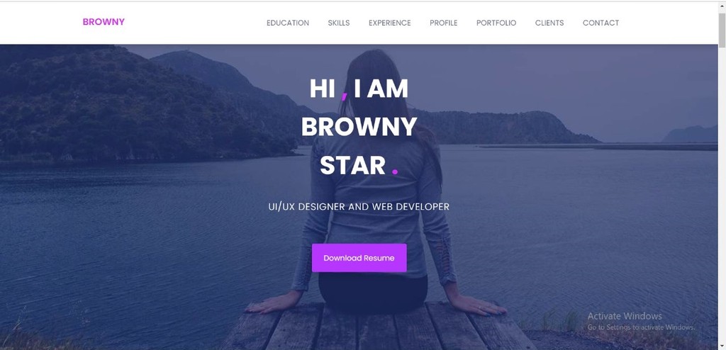Click the vertical scrollbar thumb
Image resolution: width=726 pixels, height=350 pixels.
[722, 30]
